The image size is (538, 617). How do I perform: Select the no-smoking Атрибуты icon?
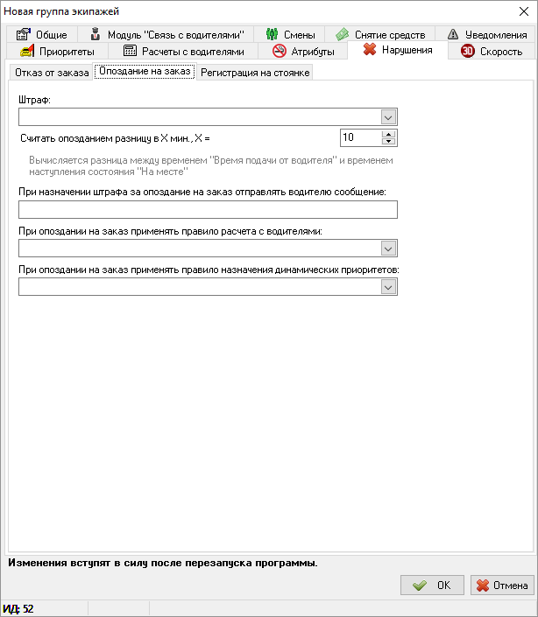pyautogui.click(x=280, y=51)
